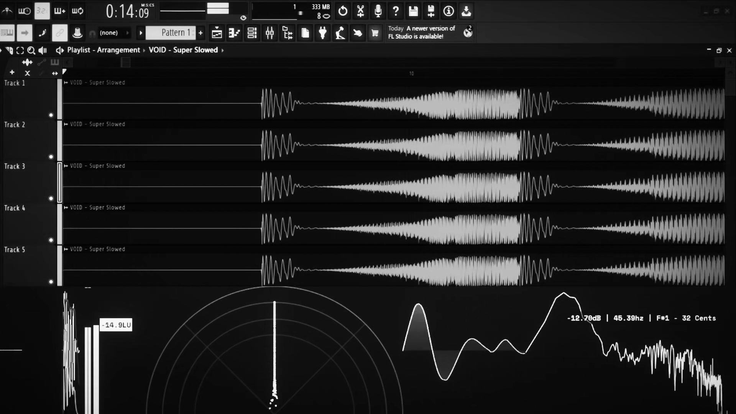The height and width of the screenshot is (414, 736).
Task: Click the 333 MB memory readout
Action: (321, 7)
